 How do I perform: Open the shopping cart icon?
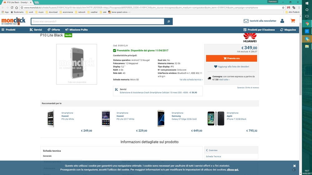tap(293, 21)
